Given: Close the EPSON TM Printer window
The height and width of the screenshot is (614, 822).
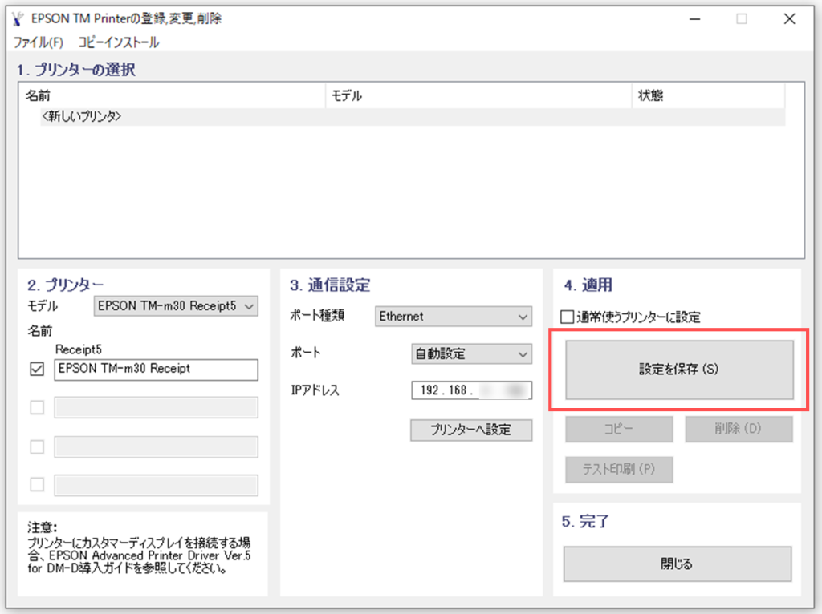Looking at the screenshot, I should tap(790, 19).
